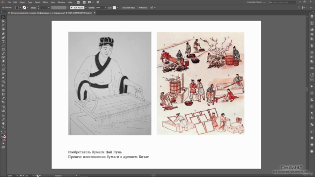
Task: Set stroke to None in the toolbox
Action: (5, 140)
